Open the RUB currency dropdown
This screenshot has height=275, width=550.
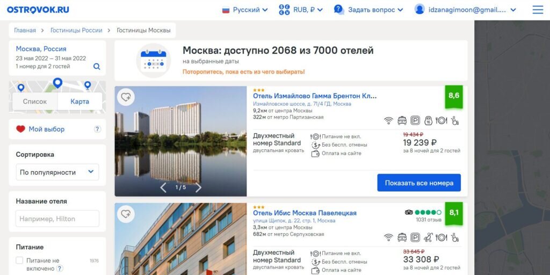pyautogui.click(x=301, y=10)
